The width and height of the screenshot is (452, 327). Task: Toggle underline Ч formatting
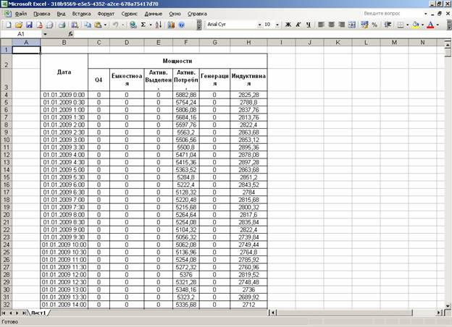coord(309,25)
